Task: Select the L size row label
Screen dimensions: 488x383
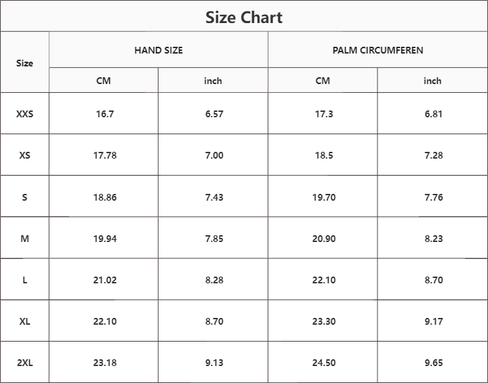Action: tap(24, 280)
